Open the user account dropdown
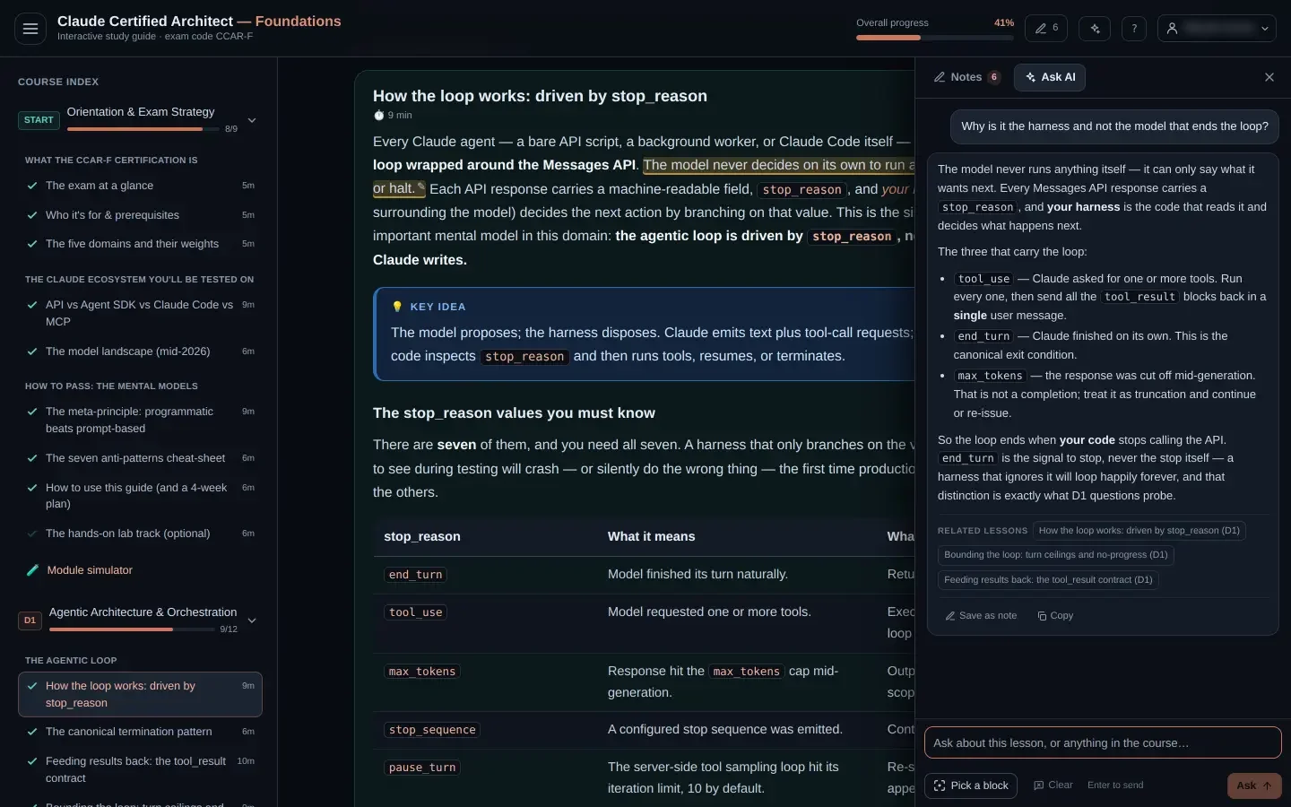 point(1217,29)
